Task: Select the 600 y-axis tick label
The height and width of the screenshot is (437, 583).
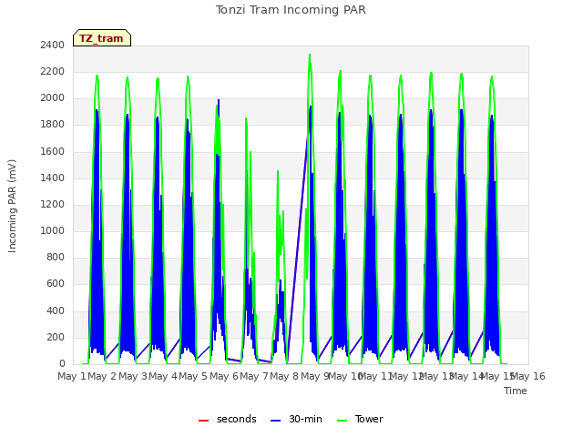Action: pos(56,284)
